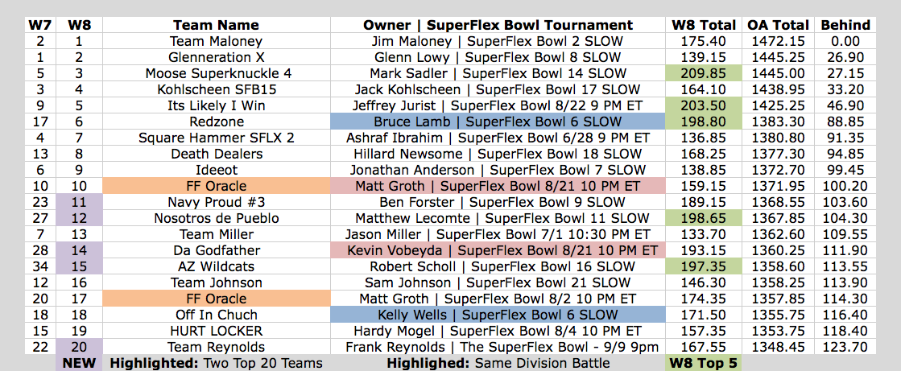This screenshot has height=371, width=901.
Task: Click the Team Maloney cell
Action: 216,41
